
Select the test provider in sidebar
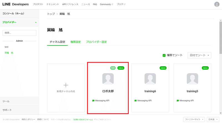(x=6, y=47)
